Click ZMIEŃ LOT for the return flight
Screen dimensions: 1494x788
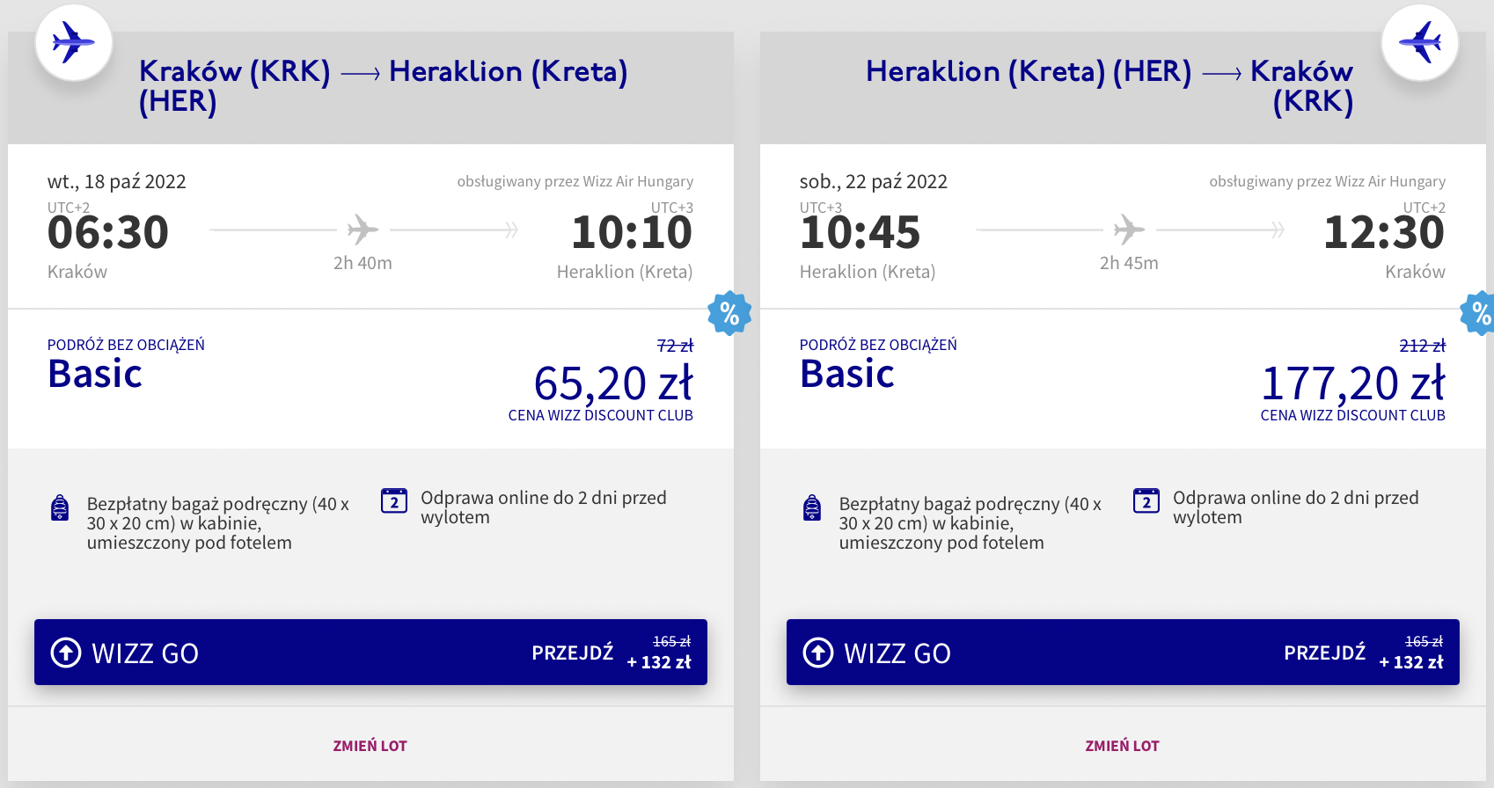(1122, 746)
